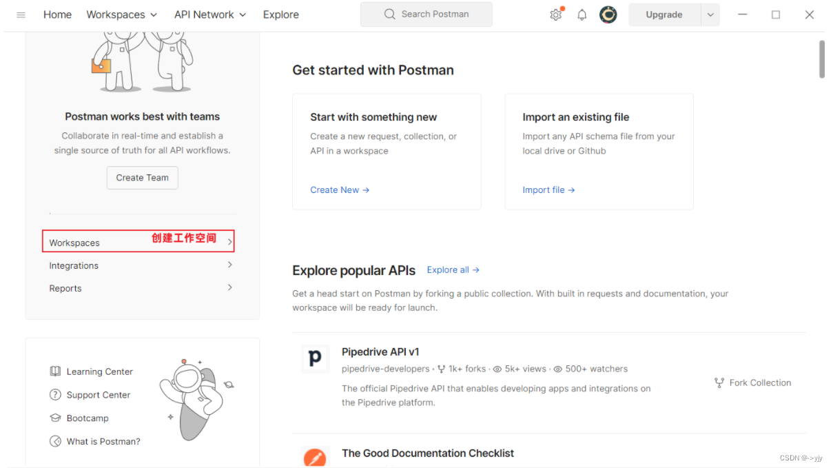Go to the Home menu item
Screen dimensions: 833x468
pos(57,14)
